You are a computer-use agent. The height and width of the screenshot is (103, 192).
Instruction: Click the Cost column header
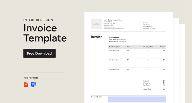coord(128,47)
